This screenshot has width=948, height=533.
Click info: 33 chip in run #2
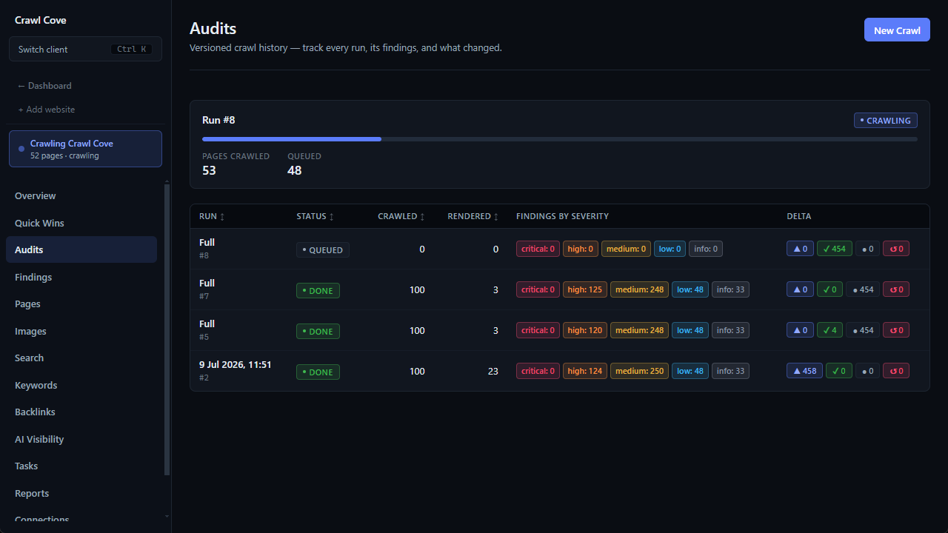(x=730, y=371)
